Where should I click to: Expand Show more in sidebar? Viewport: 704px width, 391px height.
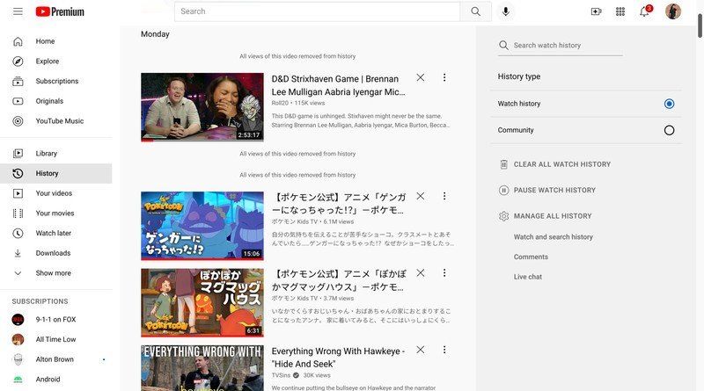[56, 273]
